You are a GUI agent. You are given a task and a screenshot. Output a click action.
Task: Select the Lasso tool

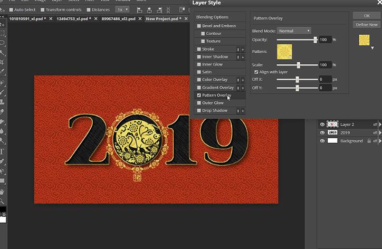coord(2,43)
